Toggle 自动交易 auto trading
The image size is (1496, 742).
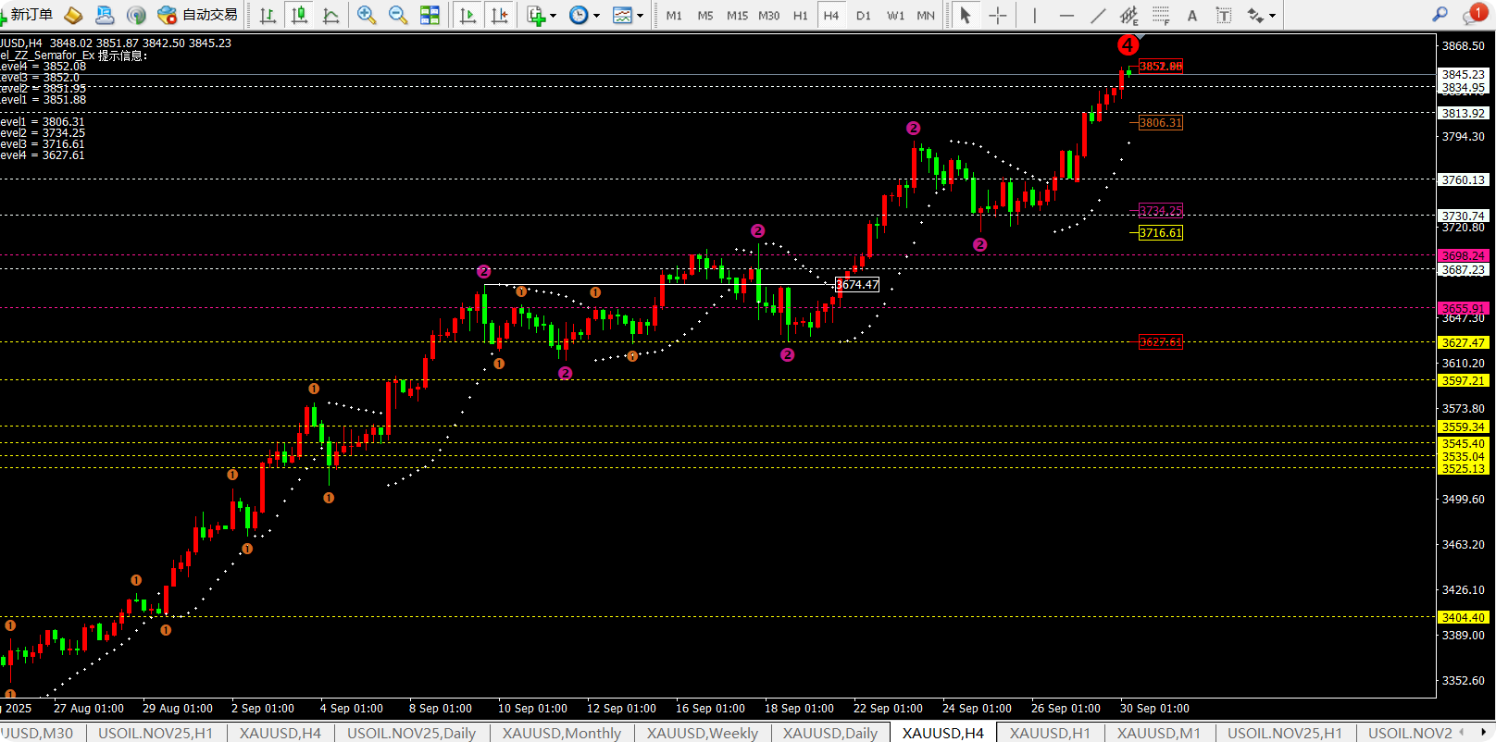pyautogui.click(x=197, y=15)
